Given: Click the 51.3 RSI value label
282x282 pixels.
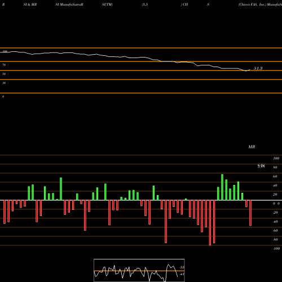Looking at the screenshot, I should (258, 68).
